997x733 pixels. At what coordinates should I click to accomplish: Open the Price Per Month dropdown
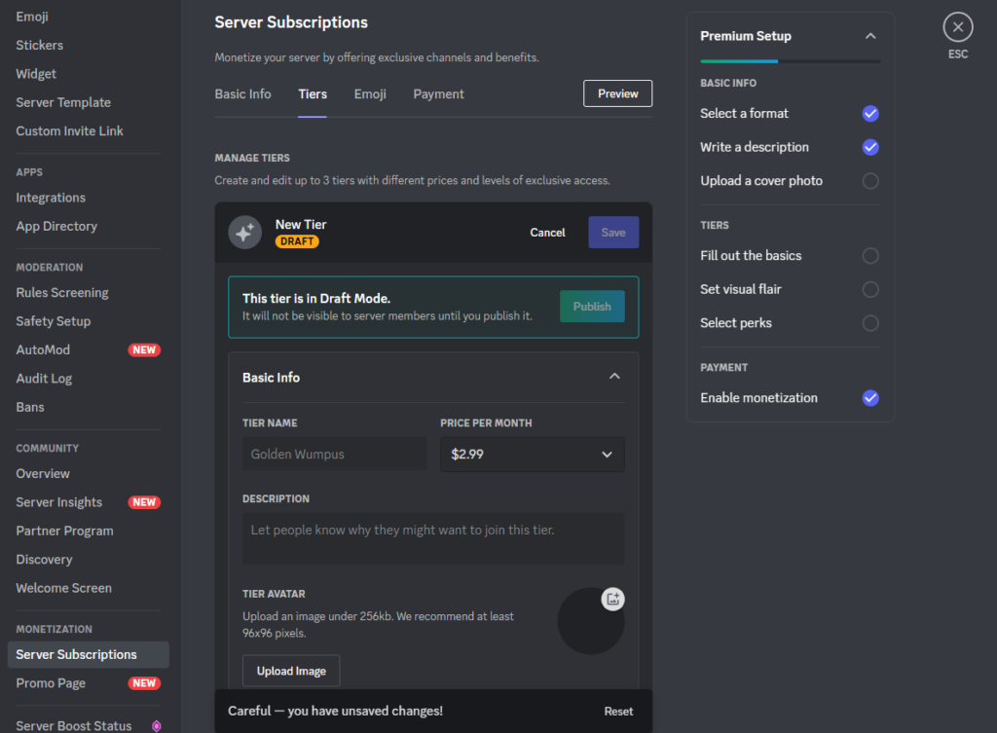tap(532, 455)
